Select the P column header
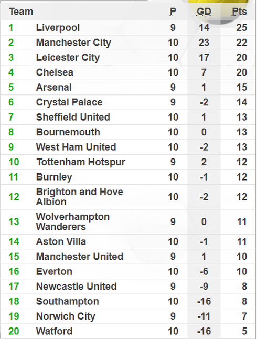Viewport: 257px width, 339px height. click(x=173, y=12)
